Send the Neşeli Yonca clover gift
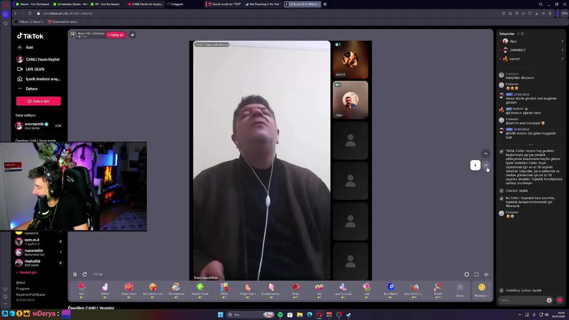The image size is (569, 320). click(200, 290)
